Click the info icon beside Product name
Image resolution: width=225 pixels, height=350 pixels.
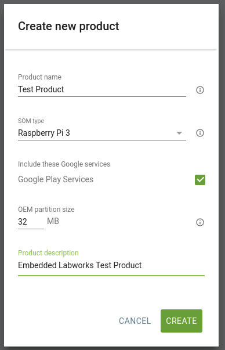pyautogui.click(x=200, y=90)
